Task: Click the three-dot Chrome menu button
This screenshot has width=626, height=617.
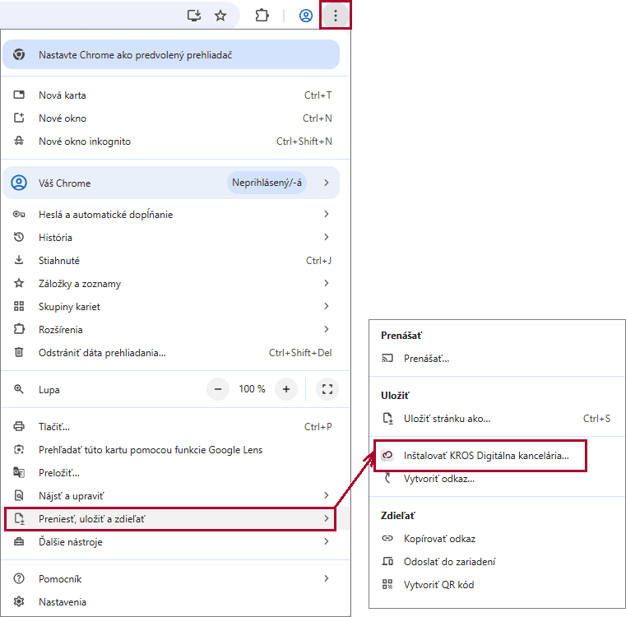Action: 335,16
